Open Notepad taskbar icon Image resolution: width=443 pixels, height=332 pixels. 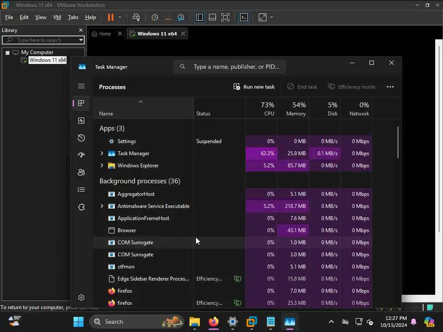click(x=271, y=322)
